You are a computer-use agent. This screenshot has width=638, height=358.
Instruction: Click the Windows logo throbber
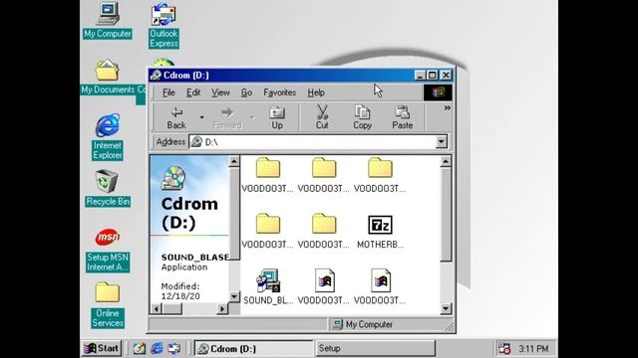pos(438,92)
